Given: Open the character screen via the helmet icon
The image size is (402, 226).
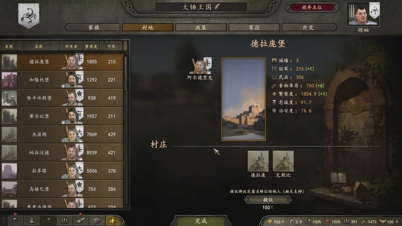Looking at the screenshot, I should click(16, 220).
